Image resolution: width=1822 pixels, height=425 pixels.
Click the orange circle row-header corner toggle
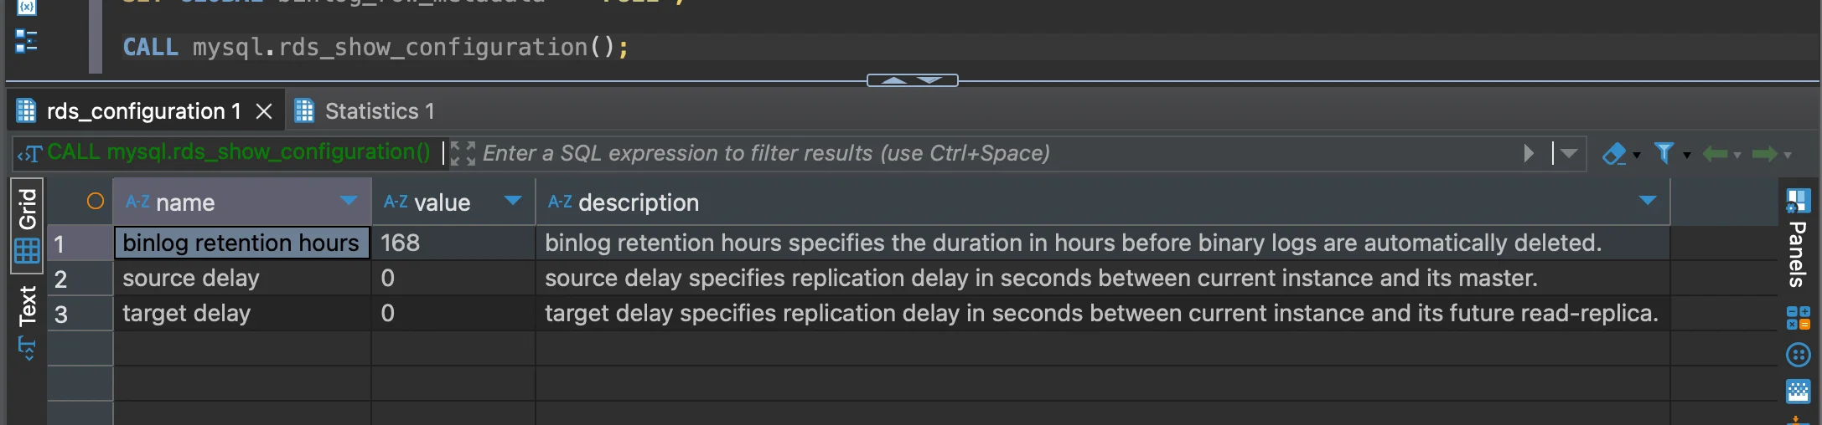pos(96,201)
